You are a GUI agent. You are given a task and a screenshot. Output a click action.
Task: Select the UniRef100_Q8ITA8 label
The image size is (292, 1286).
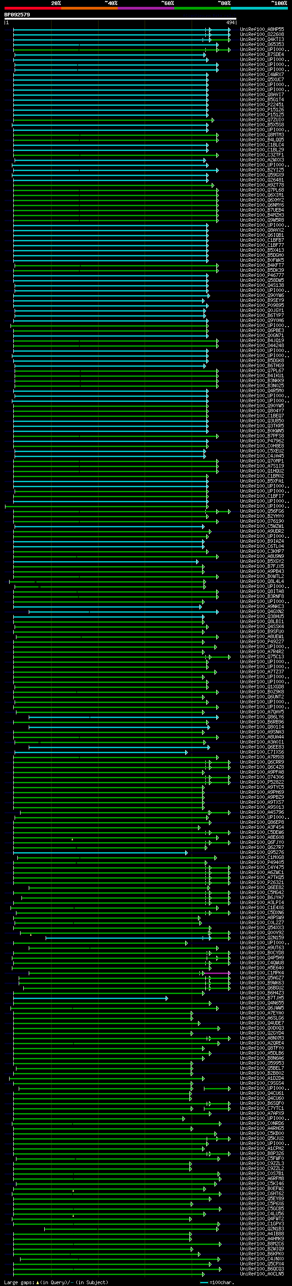[x=262, y=592]
